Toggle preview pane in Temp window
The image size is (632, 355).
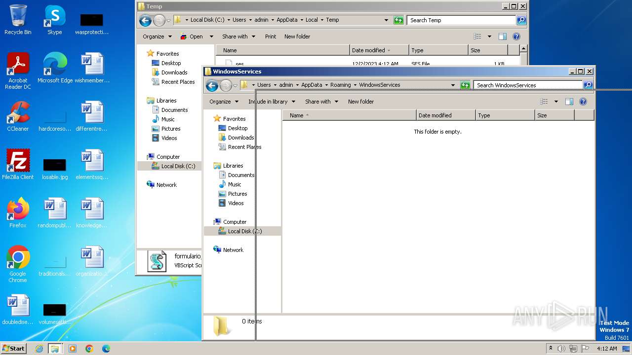(x=502, y=36)
